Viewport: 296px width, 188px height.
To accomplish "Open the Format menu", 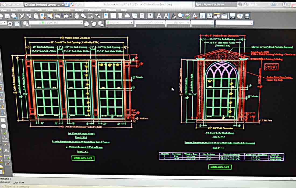I will (x=26, y=10).
